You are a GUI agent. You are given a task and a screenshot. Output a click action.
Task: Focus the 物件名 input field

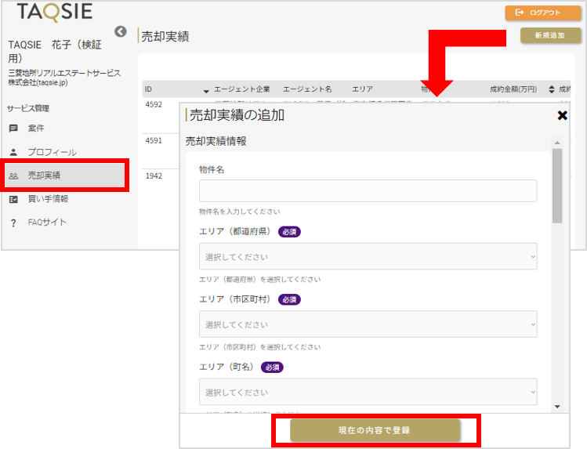point(368,191)
